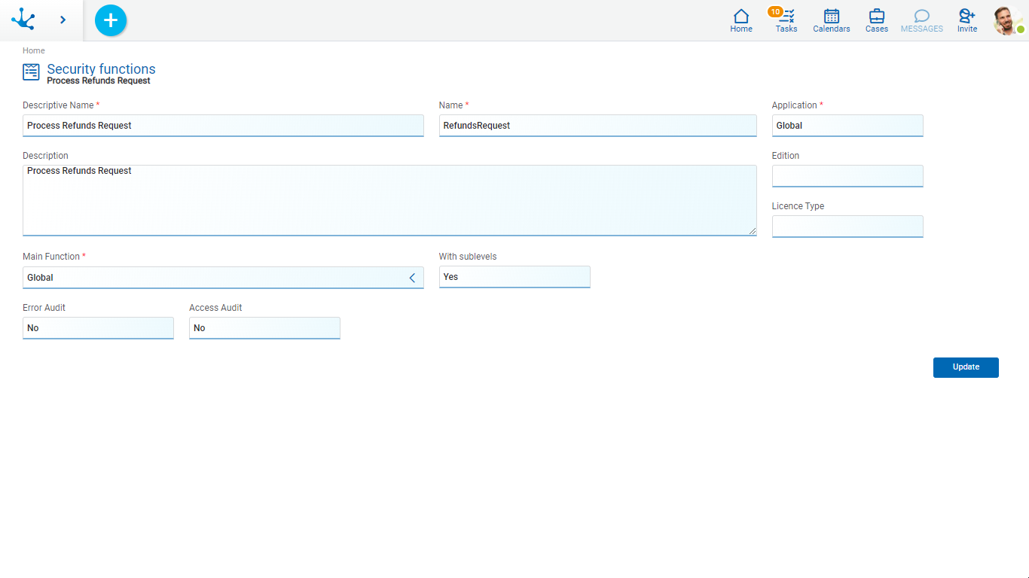Expand the side menu chevron arrow
The width and height of the screenshot is (1029, 578).
pyautogui.click(x=63, y=20)
